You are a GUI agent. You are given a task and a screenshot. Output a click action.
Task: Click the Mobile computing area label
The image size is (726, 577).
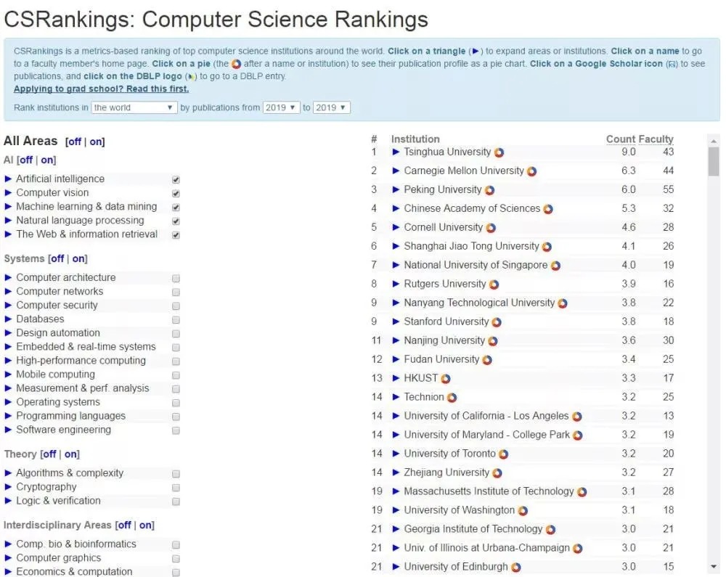pyautogui.click(x=56, y=375)
